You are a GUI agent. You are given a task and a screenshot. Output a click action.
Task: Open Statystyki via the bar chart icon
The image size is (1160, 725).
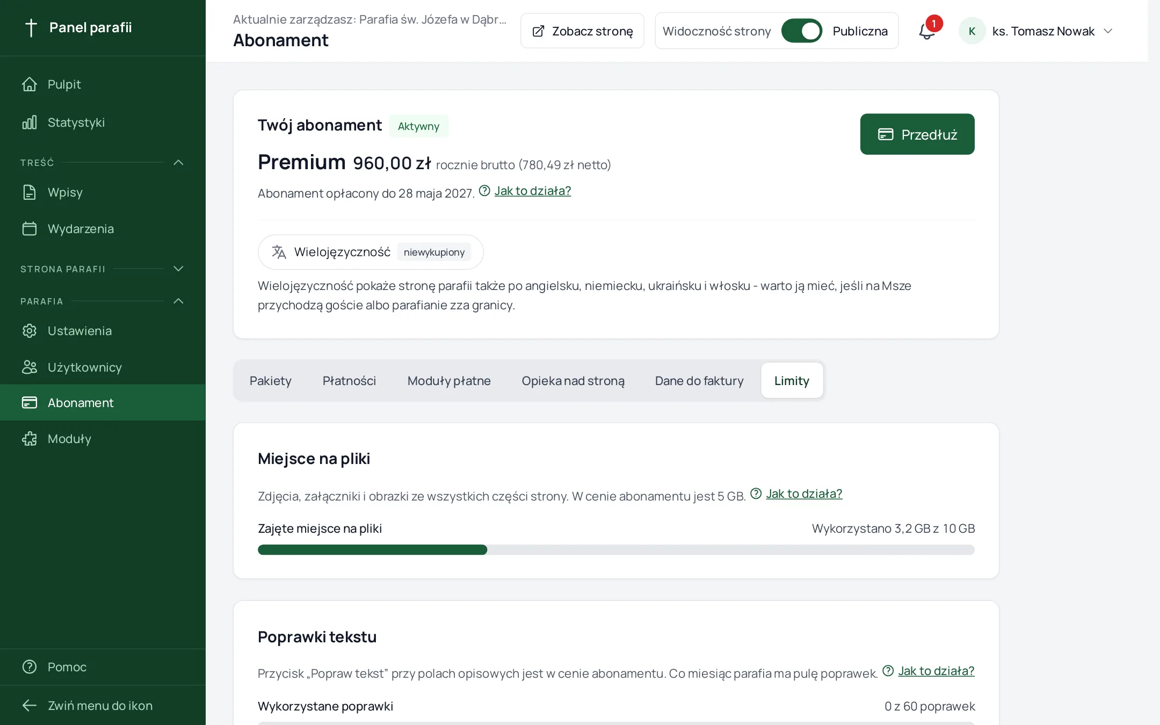(30, 122)
